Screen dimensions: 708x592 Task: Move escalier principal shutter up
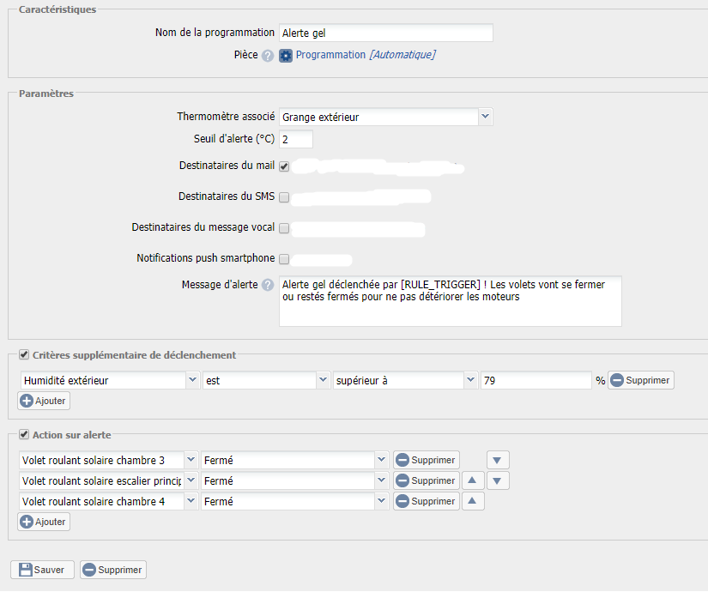pos(474,480)
